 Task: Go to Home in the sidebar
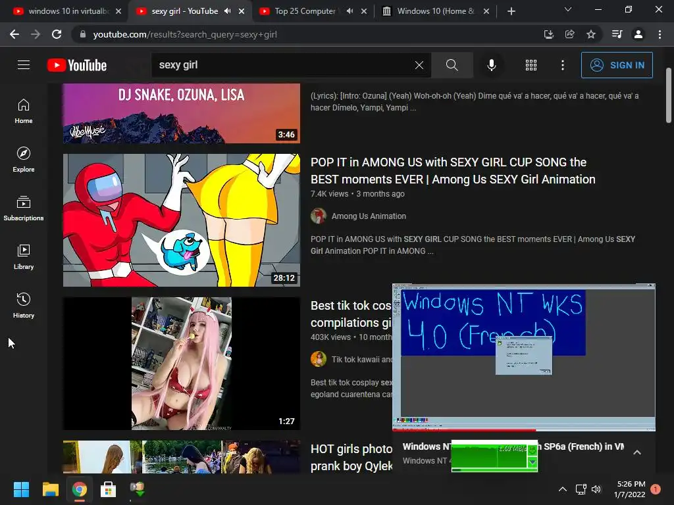pyautogui.click(x=24, y=111)
